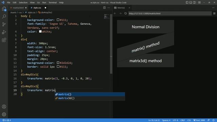Open the notifications bell in status bar
The width and height of the screenshot is (217, 122).
(213, 120)
